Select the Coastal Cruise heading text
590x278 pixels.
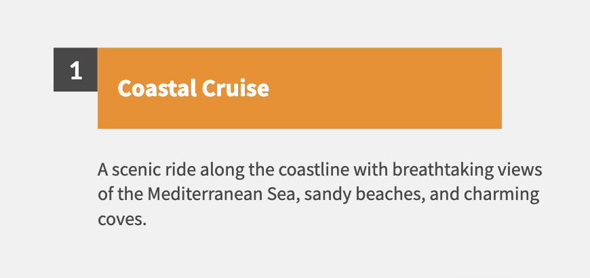pos(193,88)
